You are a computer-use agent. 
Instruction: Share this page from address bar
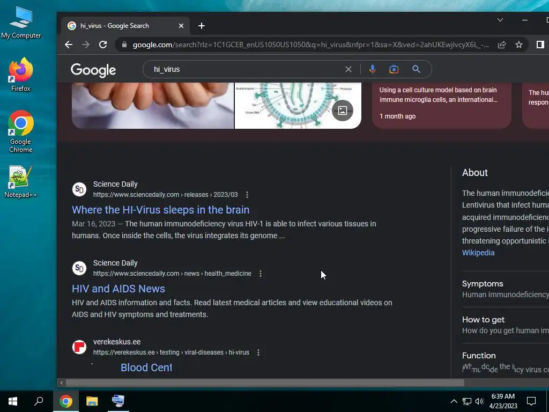click(502, 45)
